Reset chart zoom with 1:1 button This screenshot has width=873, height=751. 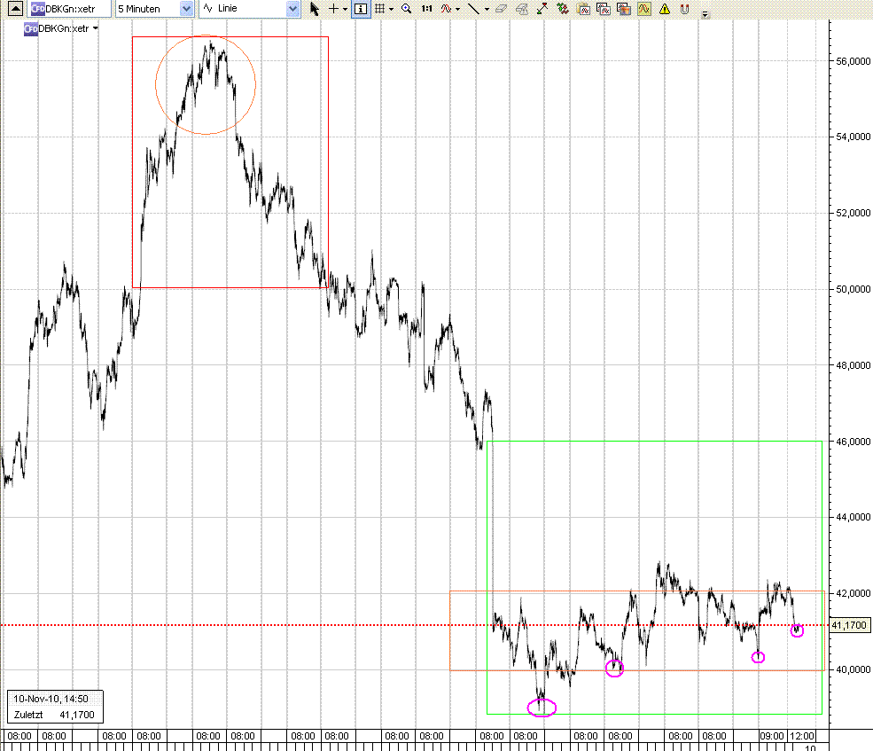coord(426,9)
